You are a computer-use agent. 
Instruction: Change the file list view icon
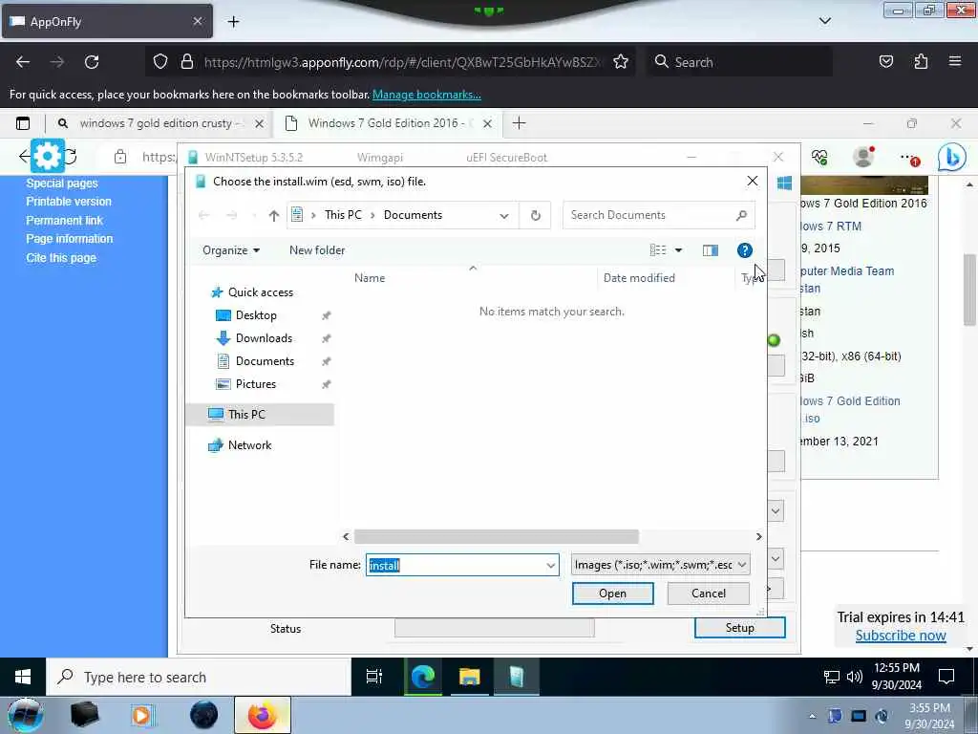tap(658, 250)
